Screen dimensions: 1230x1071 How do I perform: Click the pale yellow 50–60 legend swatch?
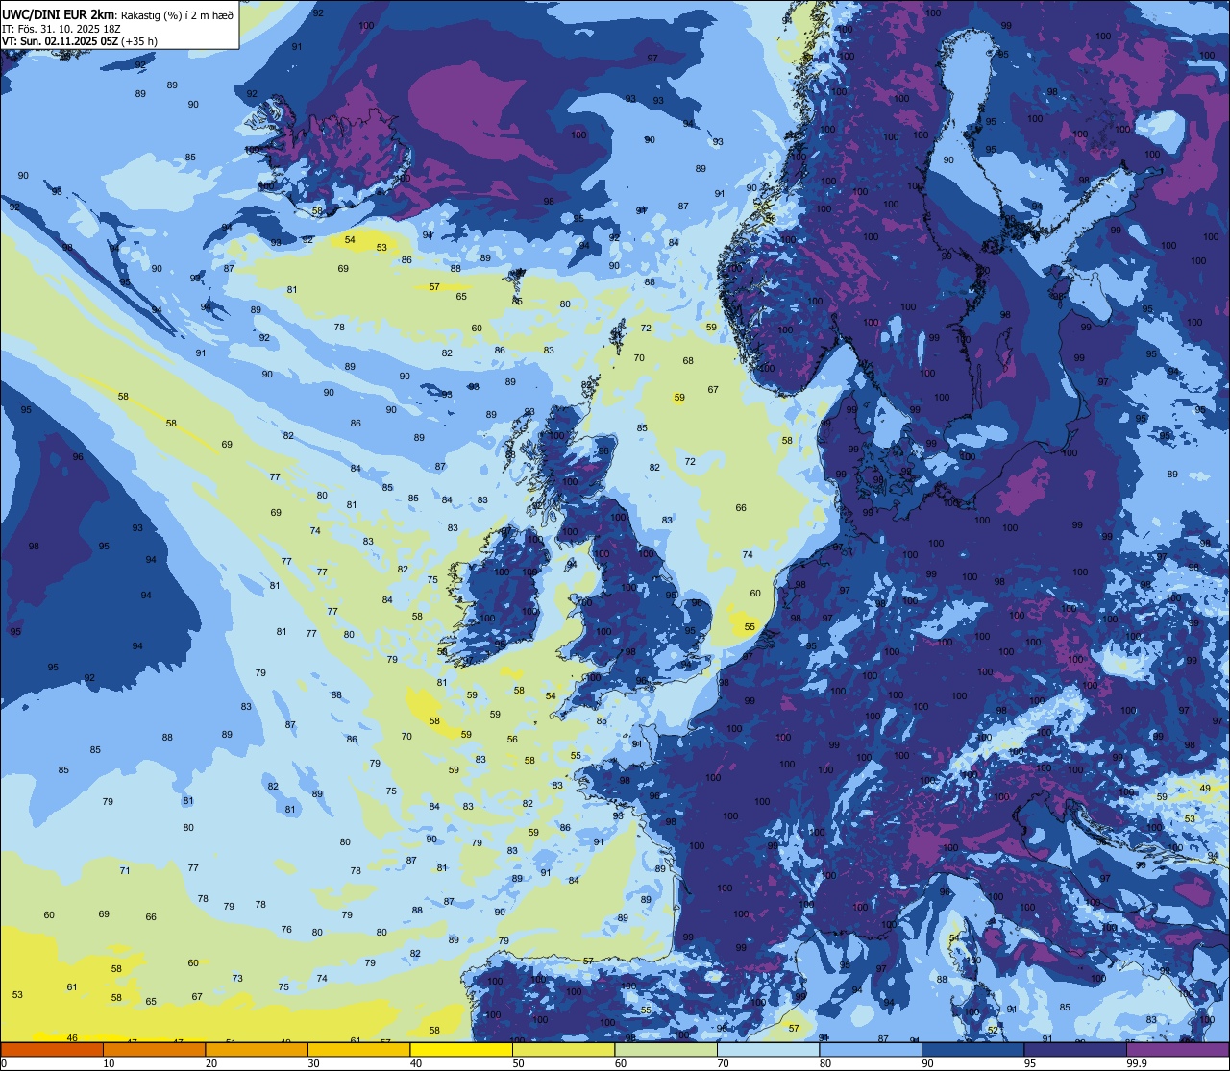click(x=563, y=1049)
